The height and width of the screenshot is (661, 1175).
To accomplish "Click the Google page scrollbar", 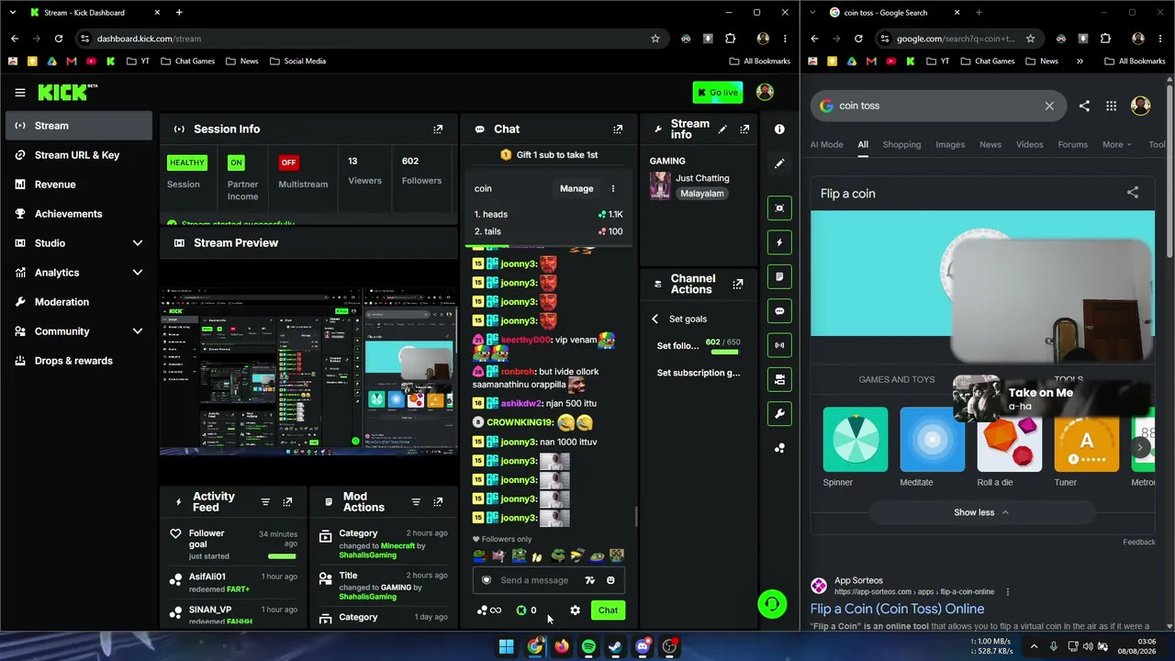I will pos(1169,173).
